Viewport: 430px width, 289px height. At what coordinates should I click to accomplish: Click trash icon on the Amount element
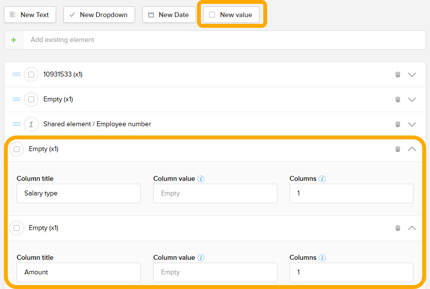pyautogui.click(x=397, y=228)
